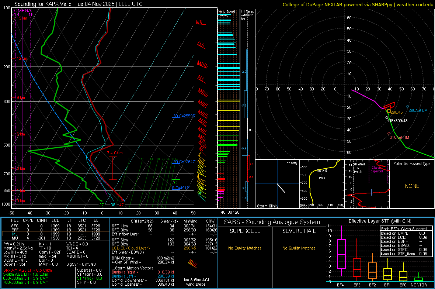Click the red '7.4 C/km' lapse rate label

(115, 153)
